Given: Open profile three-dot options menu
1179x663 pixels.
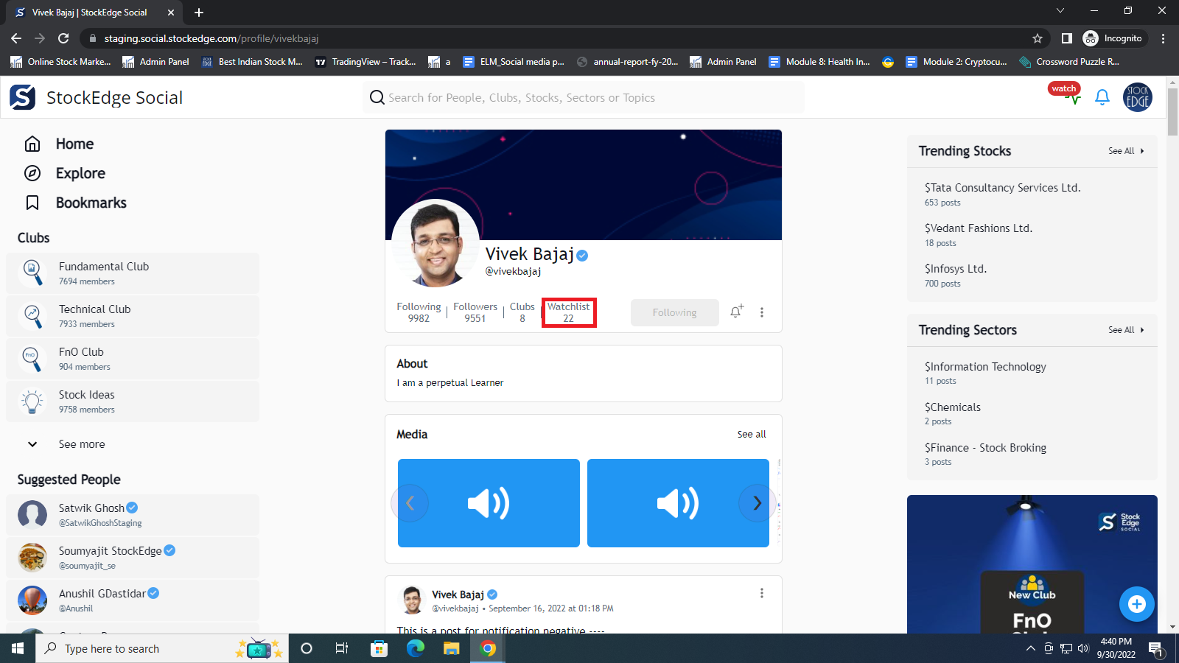Looking at the screenshot, I should pyautogui.click(x=762, y=312).
